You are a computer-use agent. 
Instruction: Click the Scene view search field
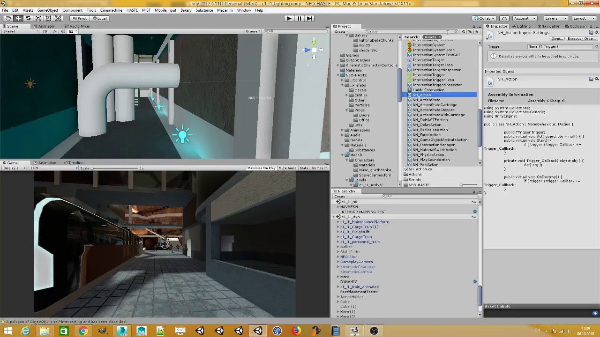coord(295,31)
